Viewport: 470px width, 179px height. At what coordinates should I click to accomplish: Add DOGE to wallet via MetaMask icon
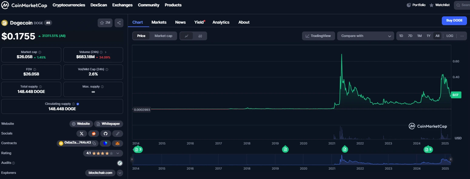(x=117, y=143)
